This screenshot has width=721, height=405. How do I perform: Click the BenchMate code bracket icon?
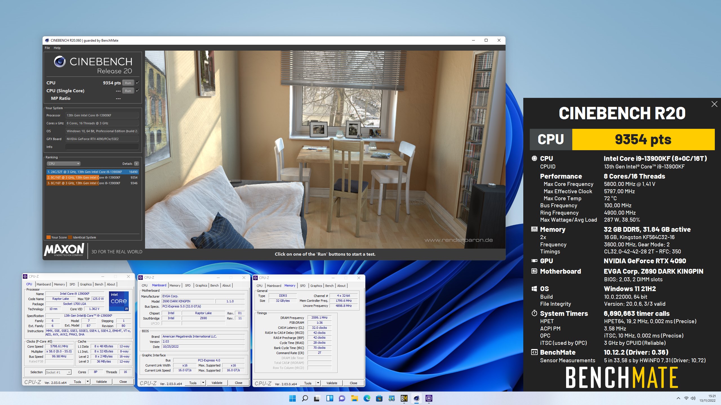click(x=534, y=352)
